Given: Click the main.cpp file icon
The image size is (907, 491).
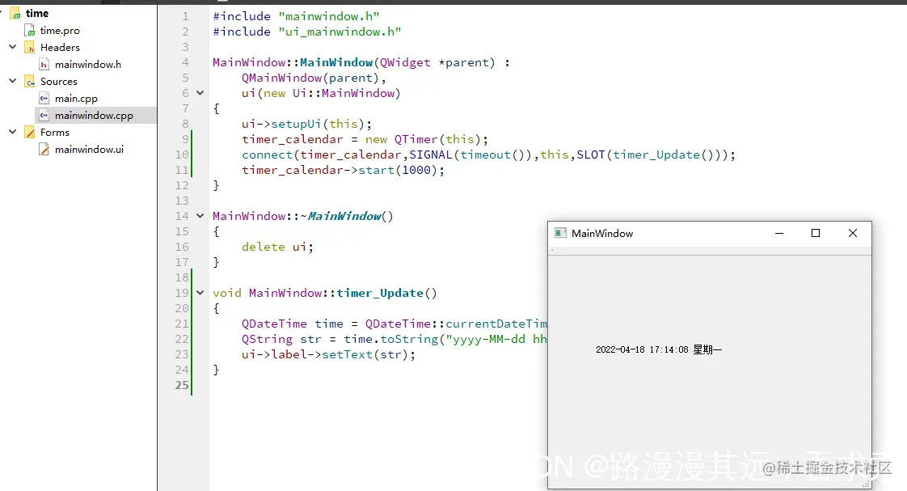Looking at the screenshot, I should pyautogui.click(x=44, y=99).
